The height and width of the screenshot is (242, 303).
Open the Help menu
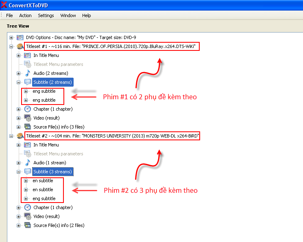86,15
